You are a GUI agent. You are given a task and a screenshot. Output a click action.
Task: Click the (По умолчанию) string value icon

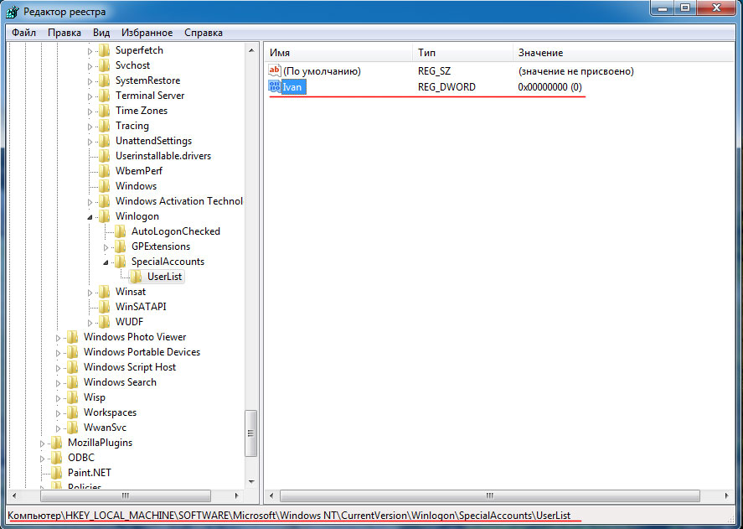point(275,70)
